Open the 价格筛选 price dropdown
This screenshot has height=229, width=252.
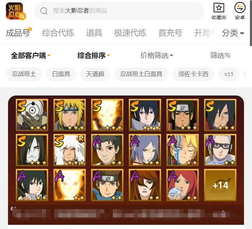click(x=157, y=55)
